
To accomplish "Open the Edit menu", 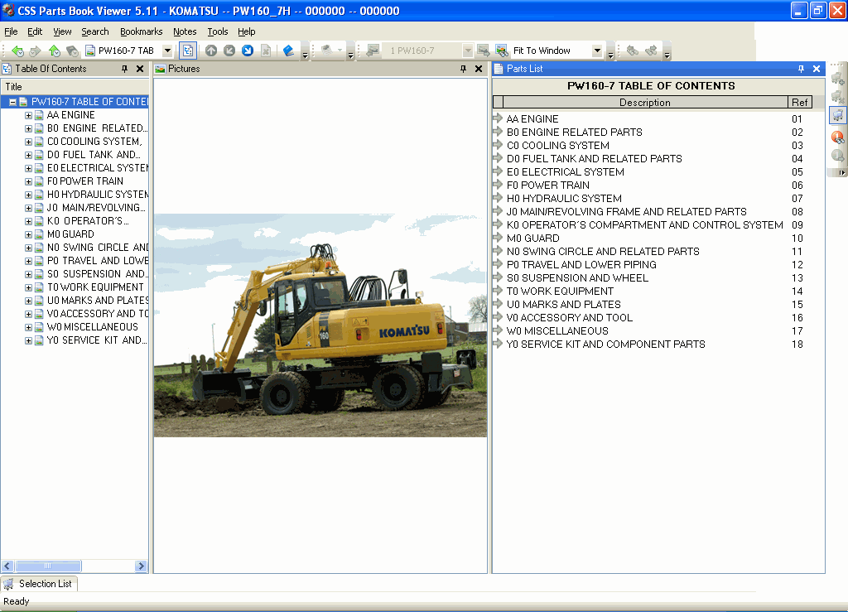I will pyautogui.click(x=35, y=32).
